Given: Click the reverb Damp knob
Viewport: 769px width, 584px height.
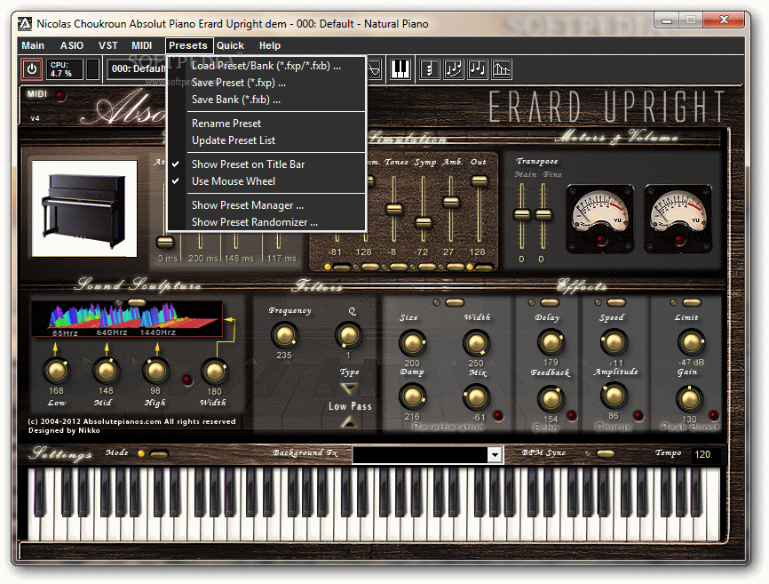Looking at the screenshot, I should point(412,396).
